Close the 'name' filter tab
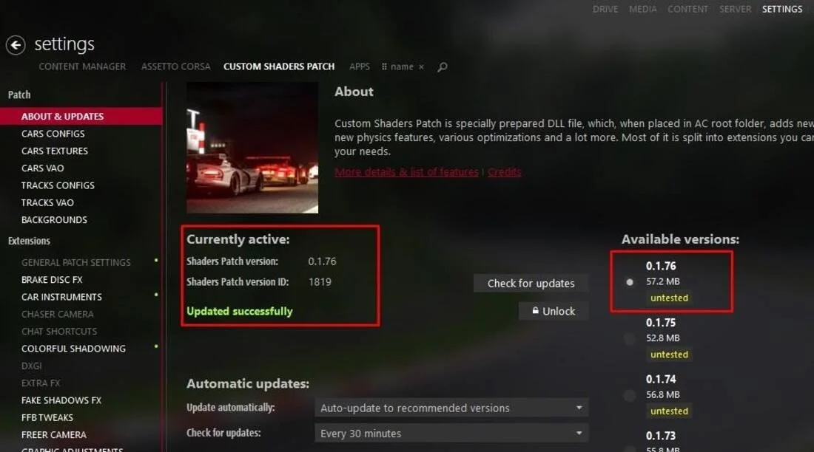The width and height of the screenshot is (814, 452). 422,67
